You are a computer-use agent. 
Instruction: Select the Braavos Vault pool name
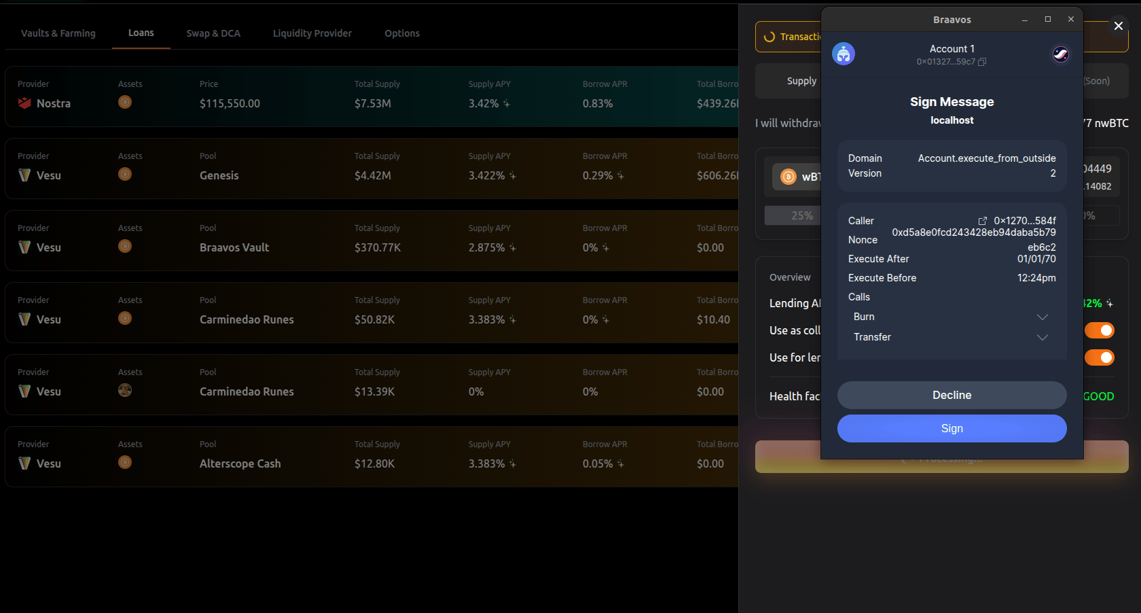234,247
